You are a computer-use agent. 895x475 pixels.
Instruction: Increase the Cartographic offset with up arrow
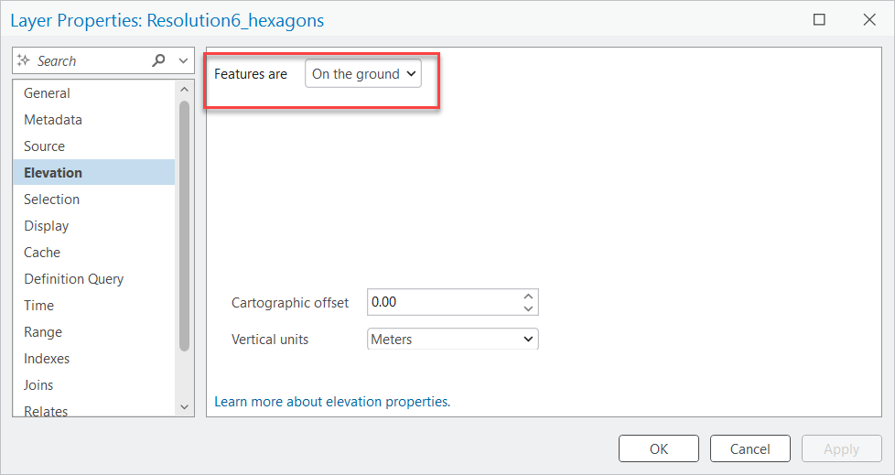pos(528,297)
